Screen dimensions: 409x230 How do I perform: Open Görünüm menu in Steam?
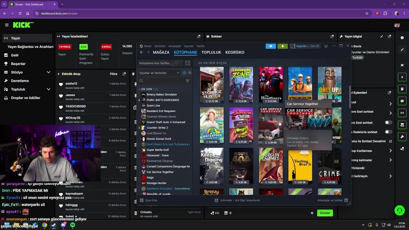pyautogui.click(x=160, y=46)
